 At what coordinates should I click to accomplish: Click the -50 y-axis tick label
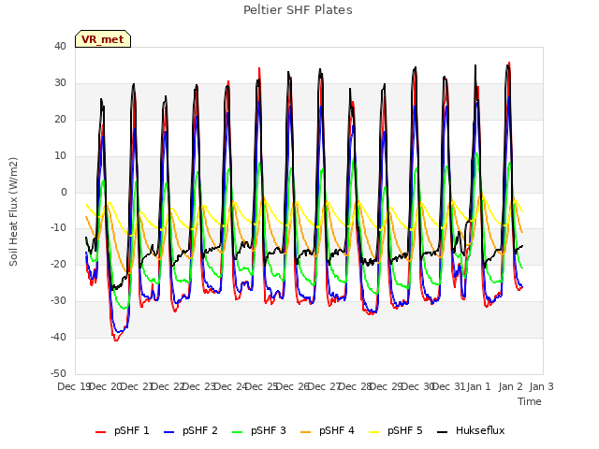(58, 373)
